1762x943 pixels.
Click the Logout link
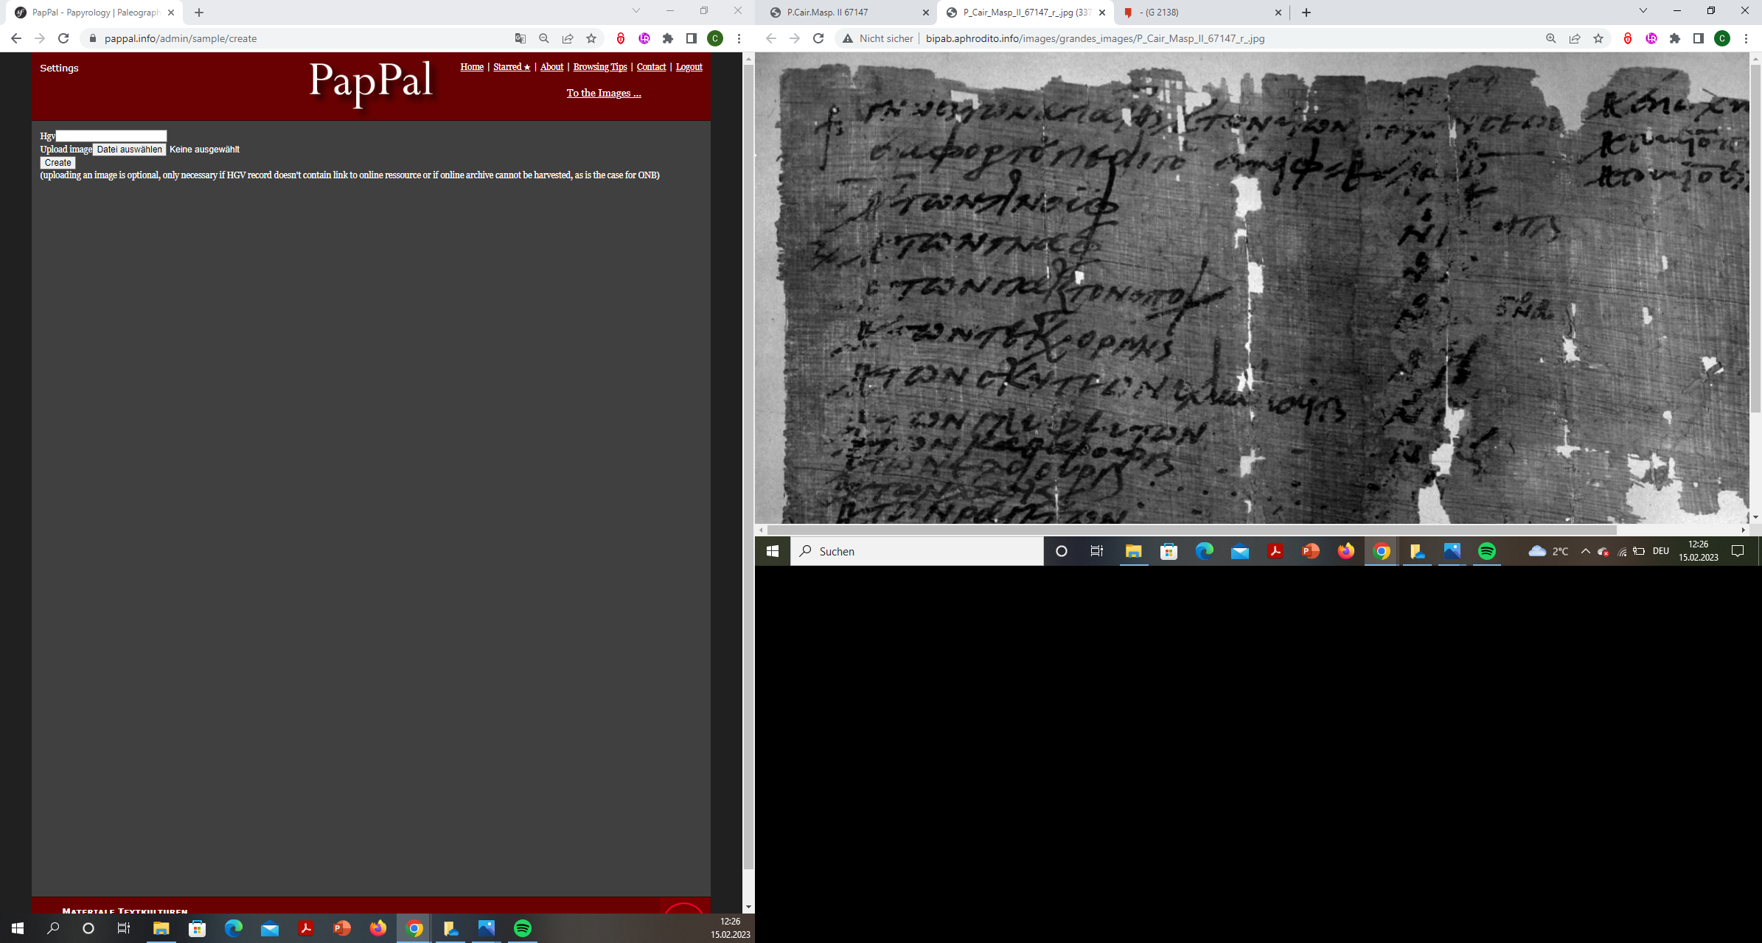pyautogui.click(x=689, y=67)
